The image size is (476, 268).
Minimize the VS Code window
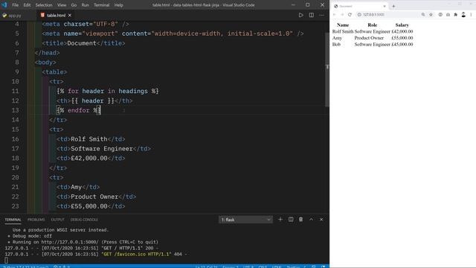(x=293, y=5)
